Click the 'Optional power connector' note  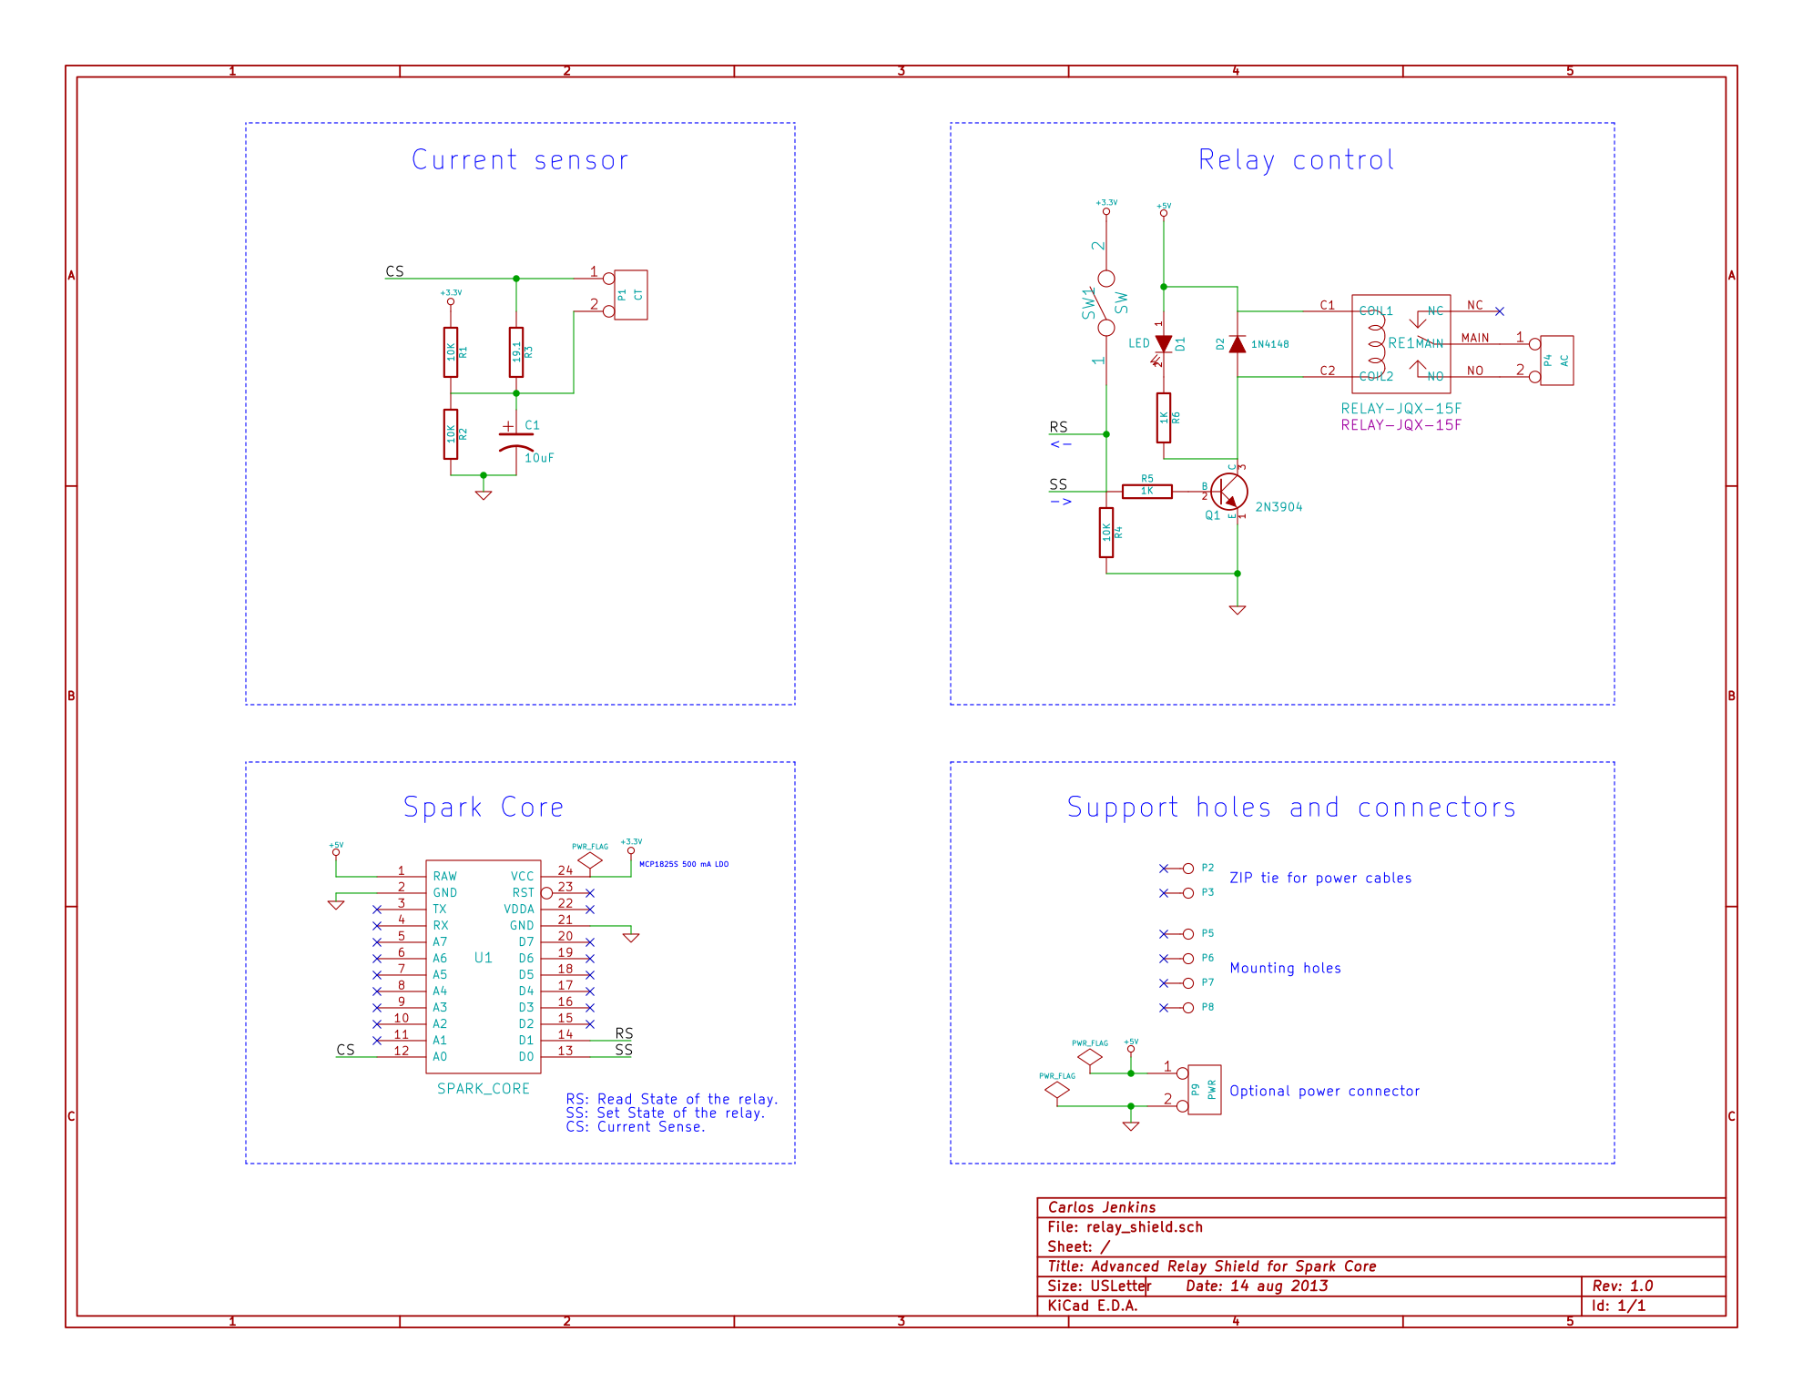pyautogui.click(x=1324, y=1091)
